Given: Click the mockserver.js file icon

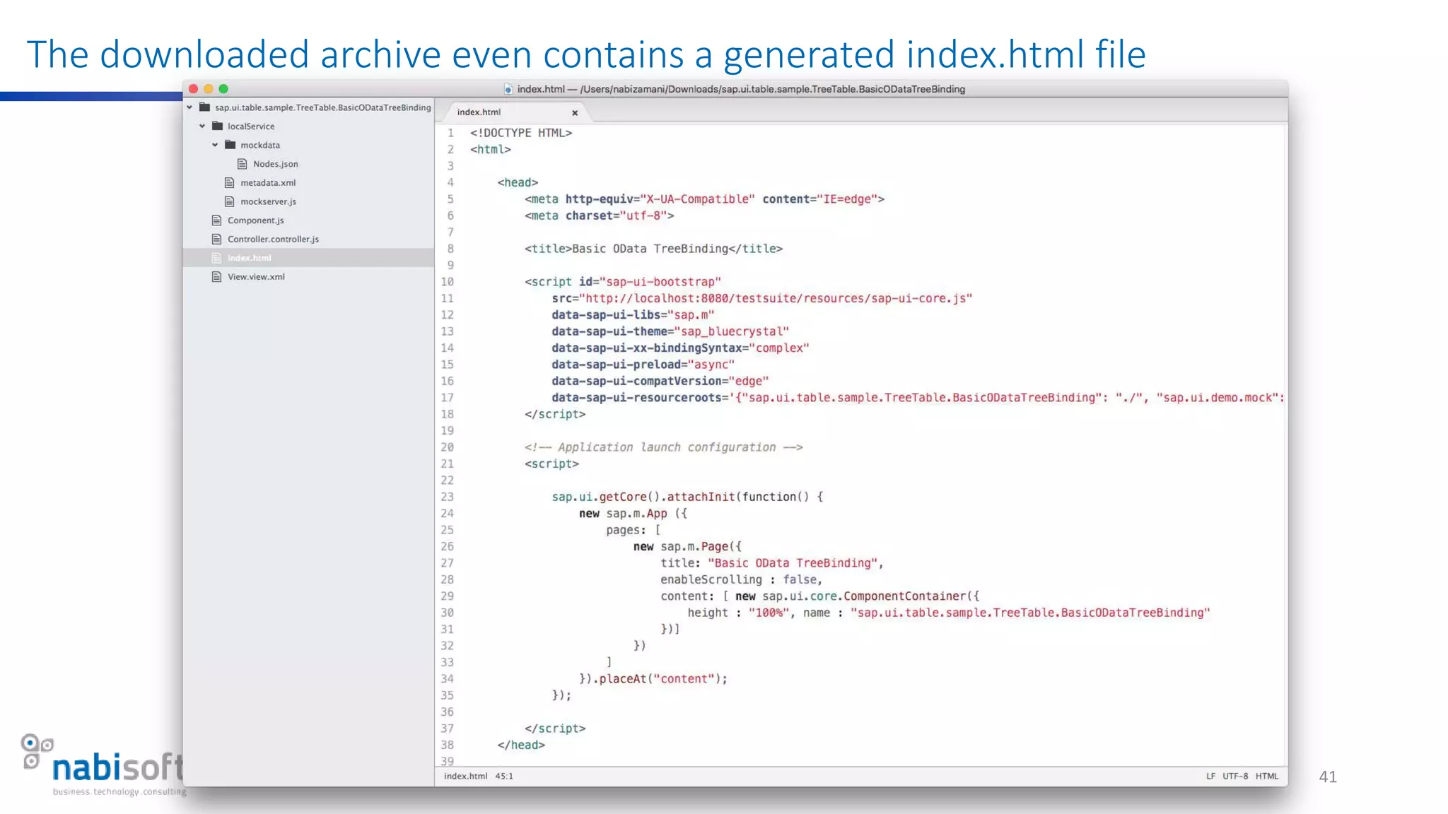Looking at the screenshot, I should click(230, 201).
